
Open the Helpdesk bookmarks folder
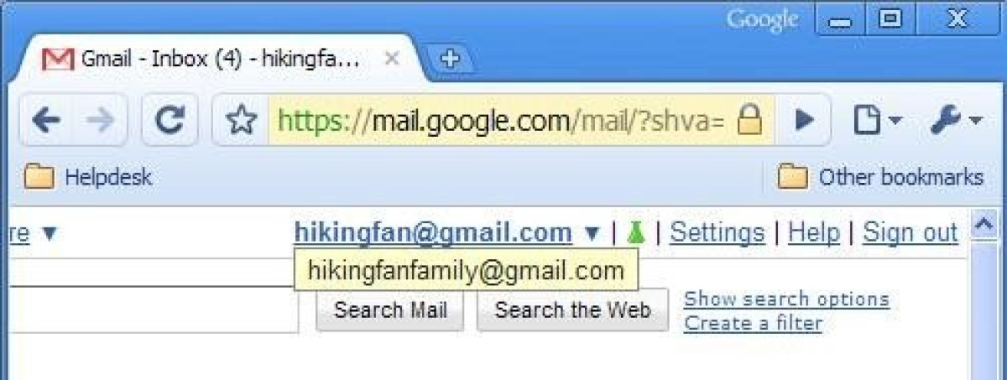click(87, 177)
